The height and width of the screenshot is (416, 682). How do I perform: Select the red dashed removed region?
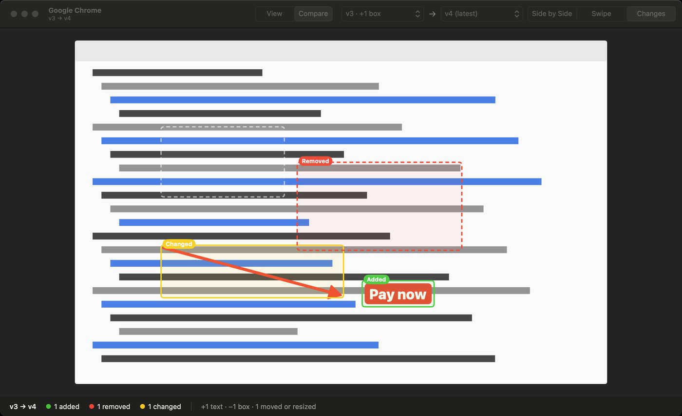pyautogui.click(x=379, y=206)
